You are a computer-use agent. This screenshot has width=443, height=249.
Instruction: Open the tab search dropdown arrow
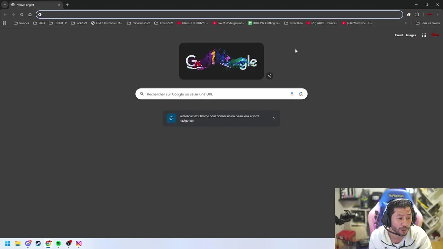click(4, 4)
